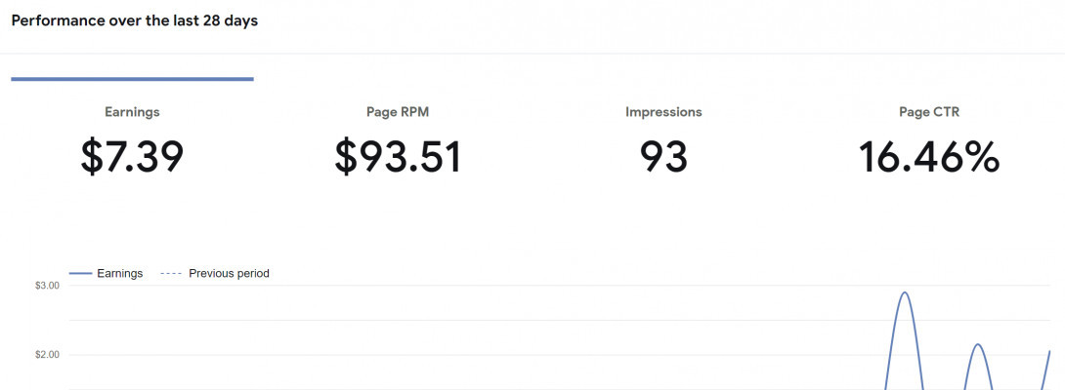Click the 93 impressions value
The image size is (1065, 390).
coord(663,157)
